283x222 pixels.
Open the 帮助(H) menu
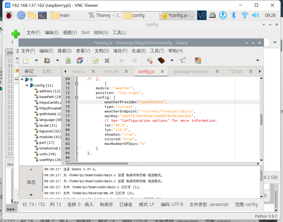(175, 51)
